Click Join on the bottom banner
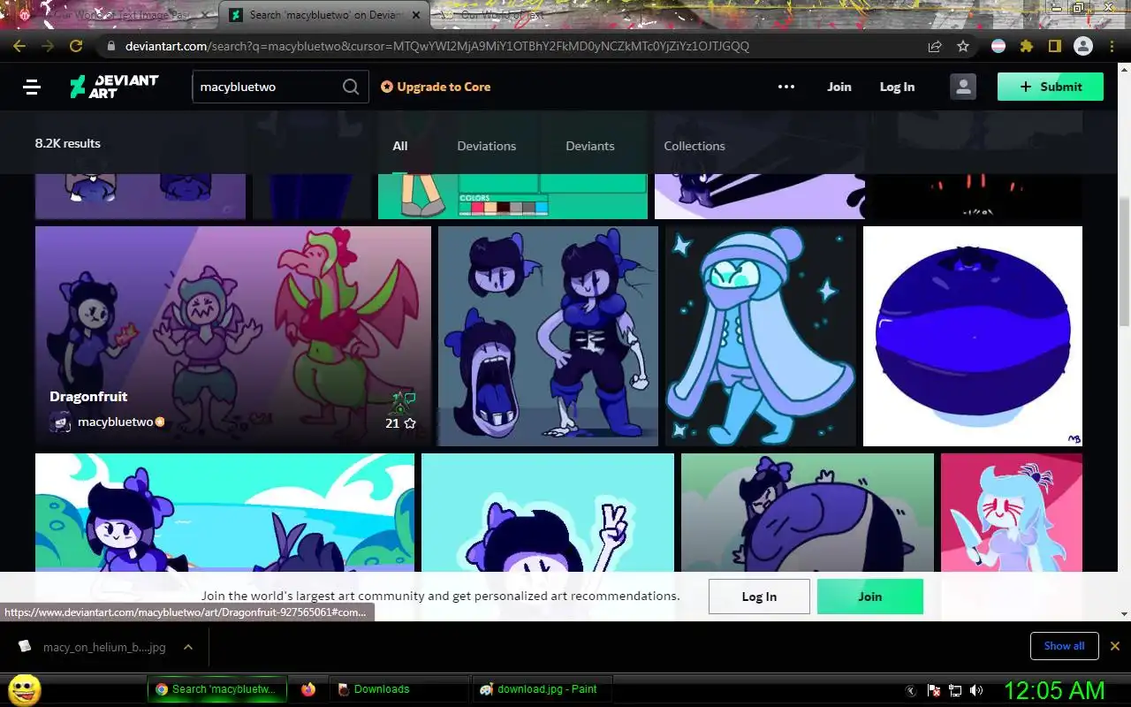Image resolution: width=1131 pixels, height=707 pixels. pyautogui.click(x=870, y=597)
